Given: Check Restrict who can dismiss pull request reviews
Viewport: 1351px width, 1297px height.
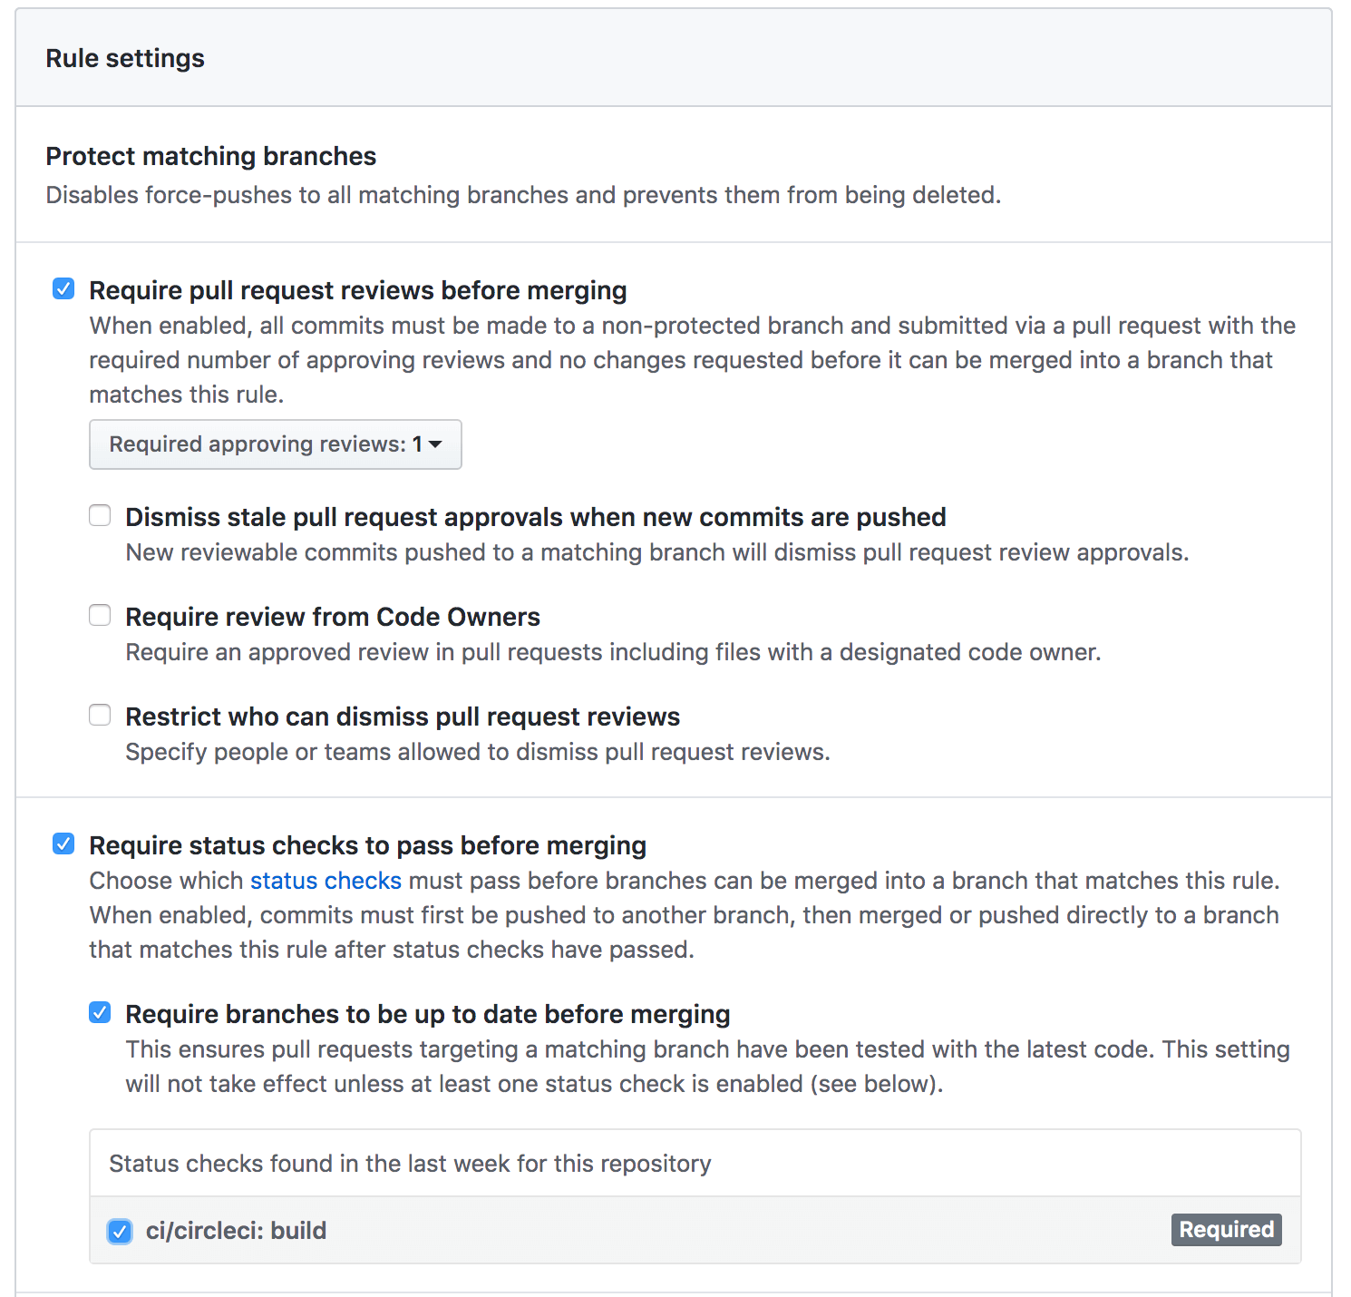Looking at the screenshot, I should [x=100, y=716].
